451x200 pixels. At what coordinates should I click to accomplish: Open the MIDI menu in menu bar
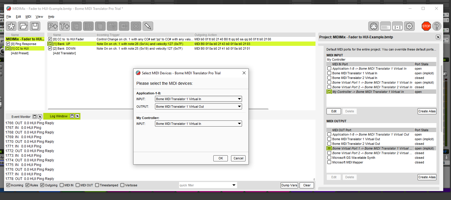28,17
